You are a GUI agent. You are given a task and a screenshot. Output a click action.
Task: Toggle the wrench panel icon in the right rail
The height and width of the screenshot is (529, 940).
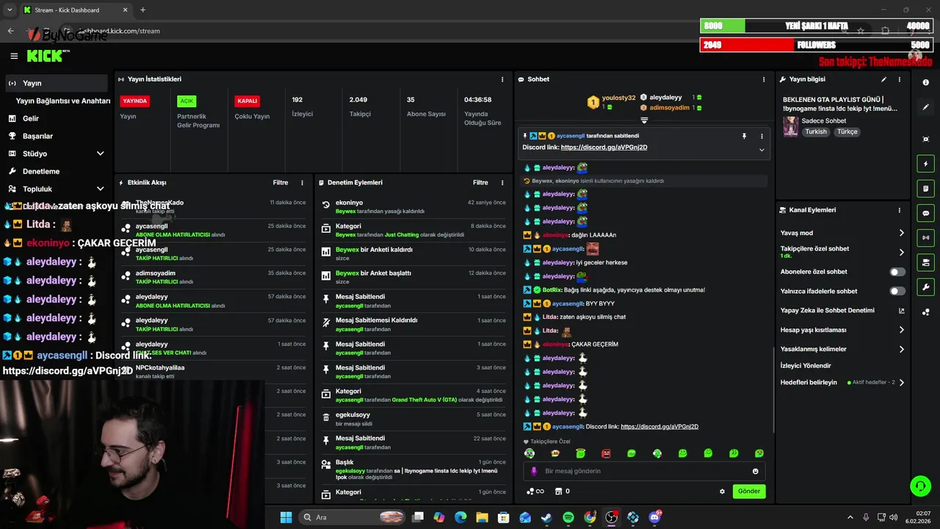tap(925, 287)
